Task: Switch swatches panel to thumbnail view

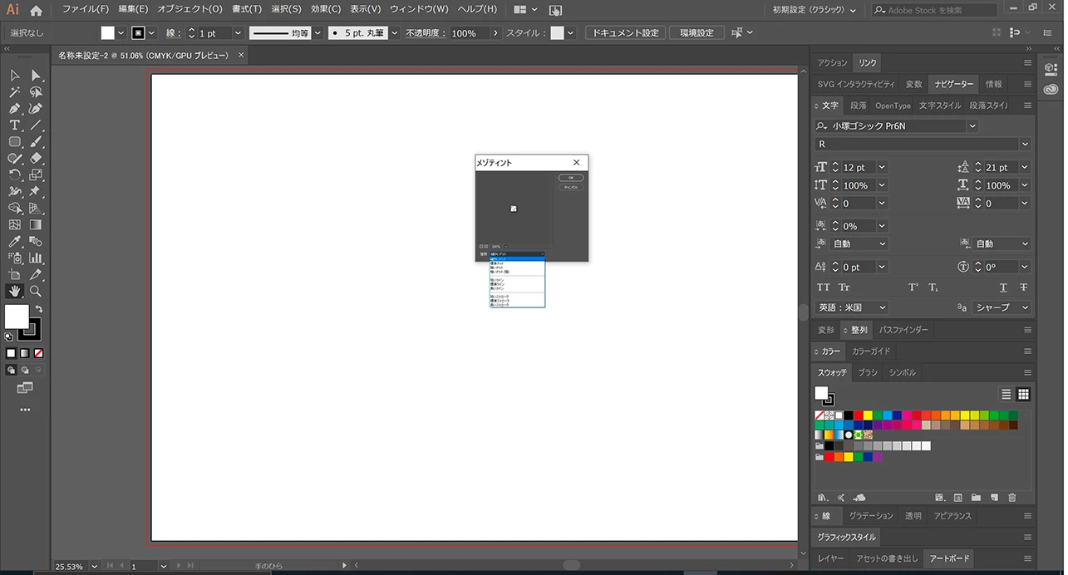Action: [1023, 394]
